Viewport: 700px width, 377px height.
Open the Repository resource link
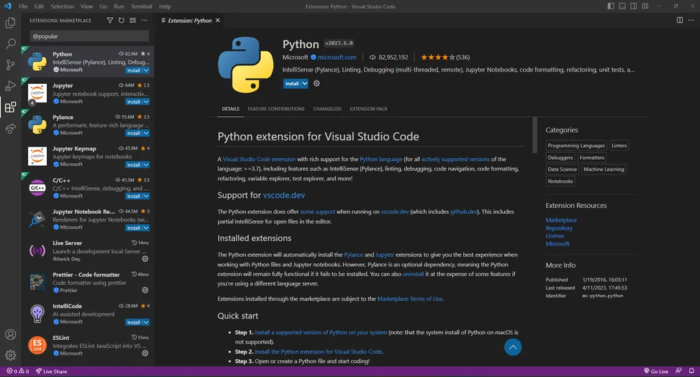click(x=559, y=228)
